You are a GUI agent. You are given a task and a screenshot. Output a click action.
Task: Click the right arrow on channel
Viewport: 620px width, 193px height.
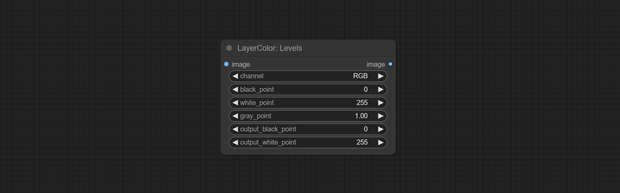[x=381, y=76]
